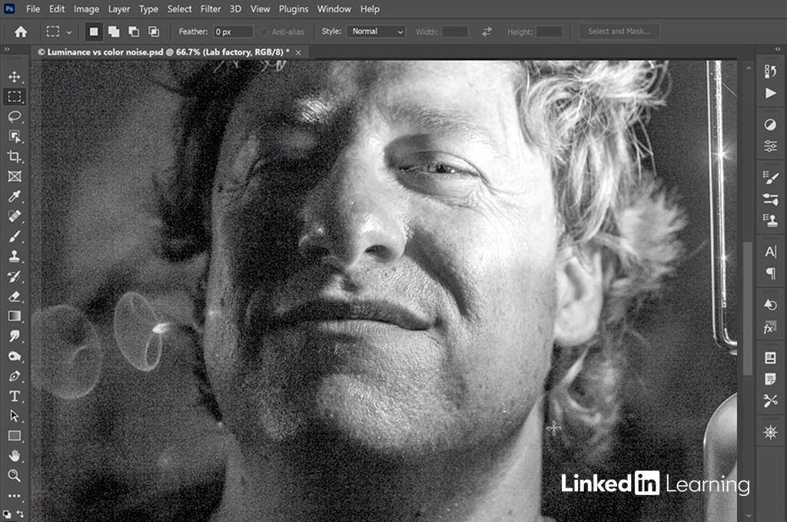Click the Feather input field
This screenshot has height=522, width=787.
(233, 31)
